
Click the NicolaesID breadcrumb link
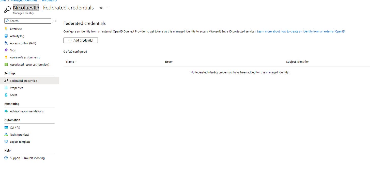(49, 1)
